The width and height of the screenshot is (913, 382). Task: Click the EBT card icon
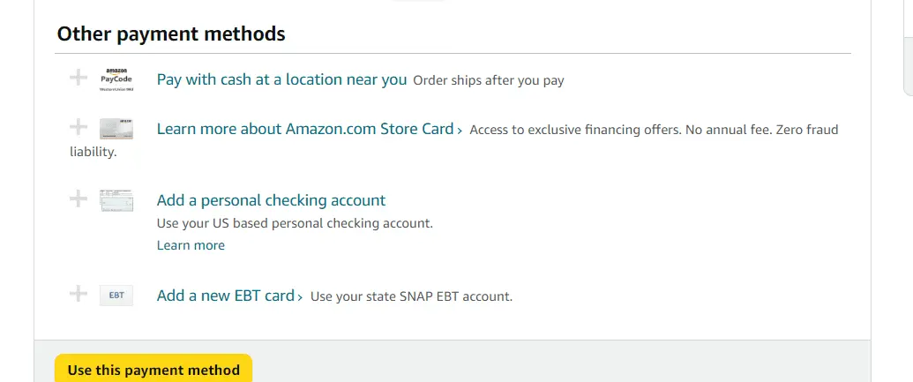point(116,296)
